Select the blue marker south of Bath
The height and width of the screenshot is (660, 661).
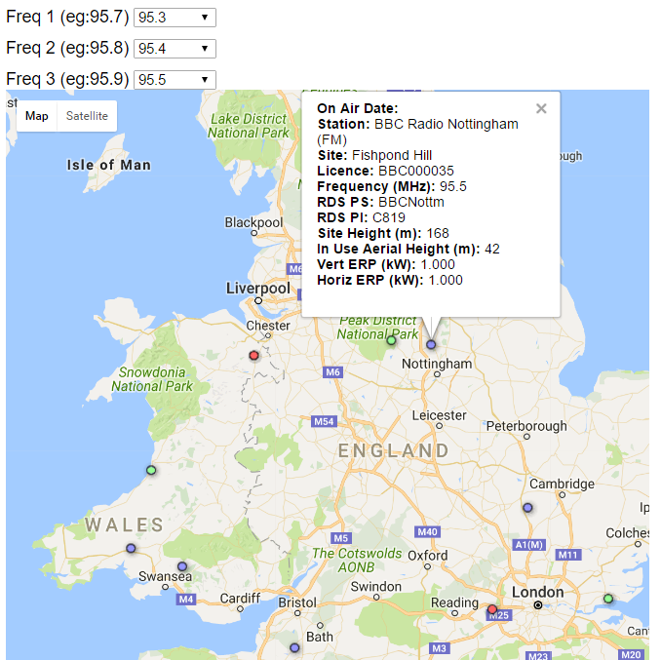(x=294, y=647)
